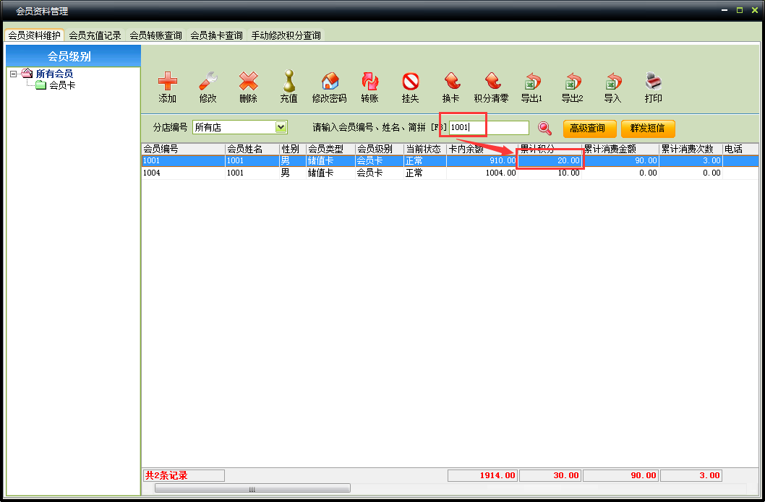Viewport: 765px width, 502px height.
Task: Click the magnifier search icon
Action: point(544,129)
